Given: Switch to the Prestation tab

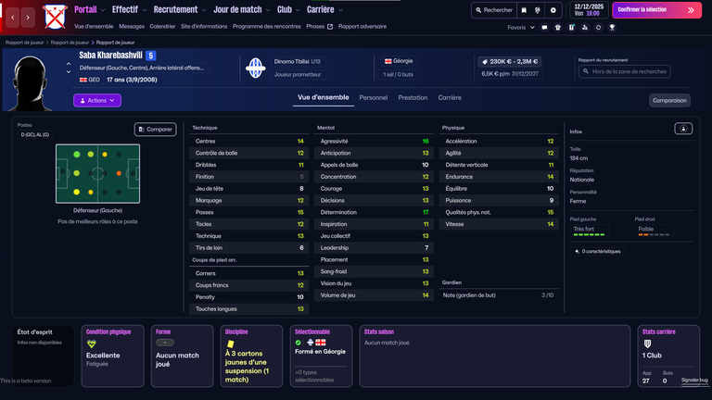Looking at the screenshot, I should click(x=413, y=97).
